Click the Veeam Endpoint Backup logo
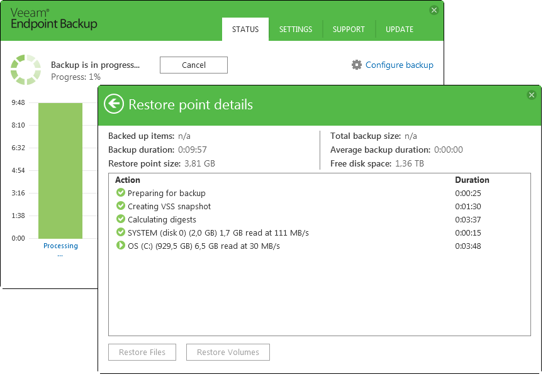The width and height of the screenshot is (543, 377). tap(53, 19)
